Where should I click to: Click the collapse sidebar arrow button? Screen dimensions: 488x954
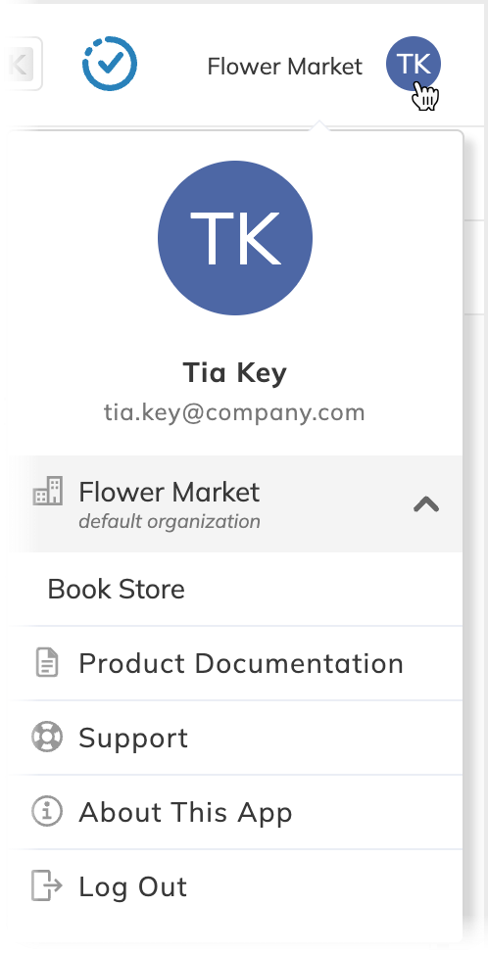click(22, 64)
